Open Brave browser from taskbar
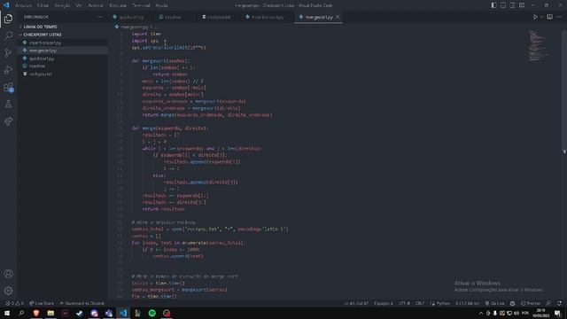The width and height of the screenshot is (567, 319). pos(36,313)
